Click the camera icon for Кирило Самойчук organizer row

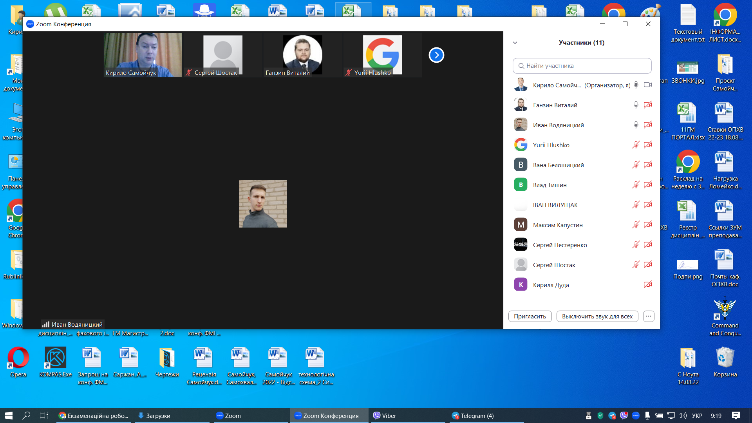pyautogui.click(x=648, y=85)
